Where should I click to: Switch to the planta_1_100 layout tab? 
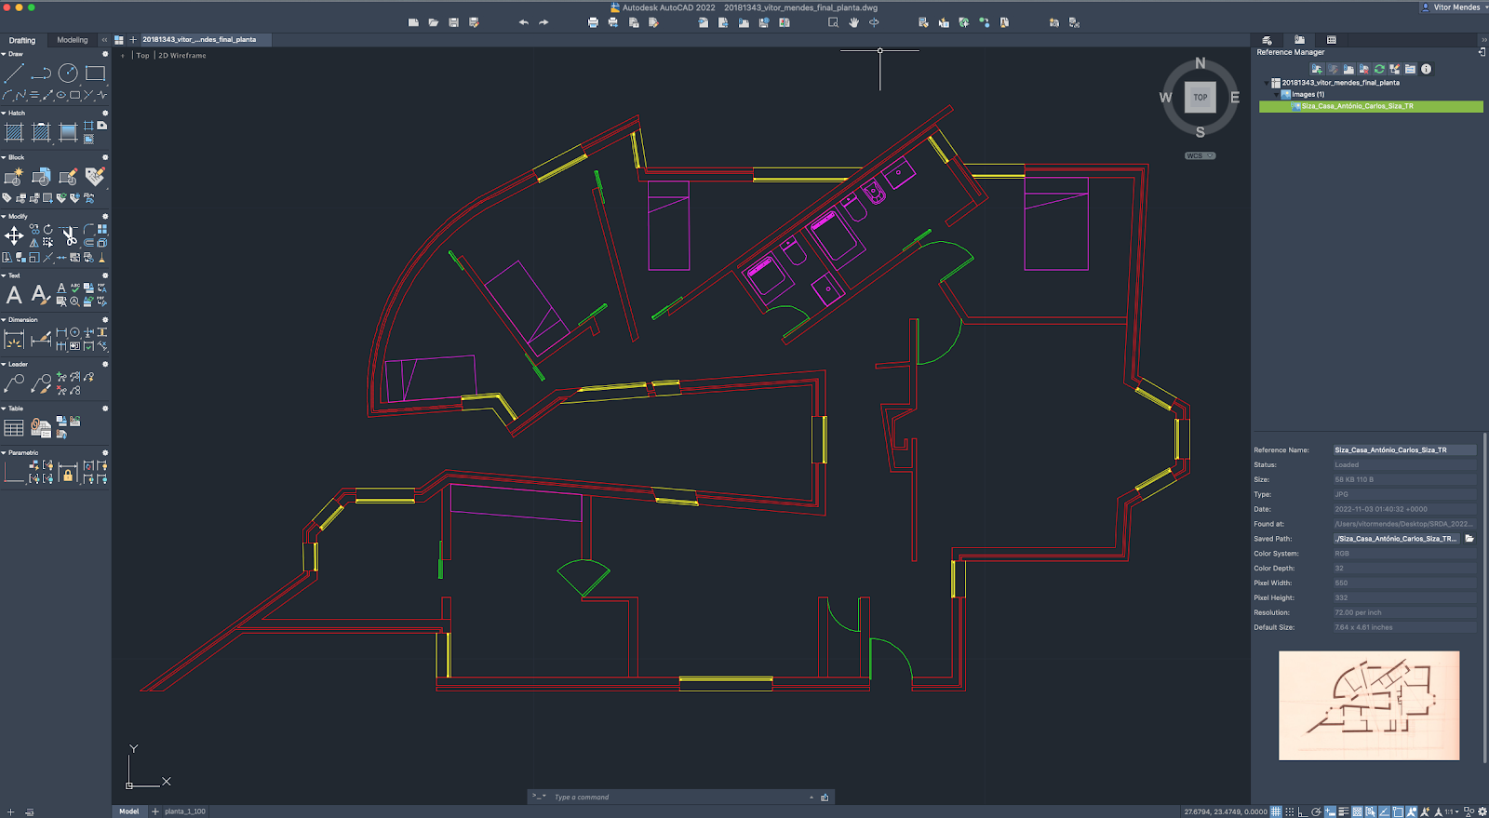point(185,811)
